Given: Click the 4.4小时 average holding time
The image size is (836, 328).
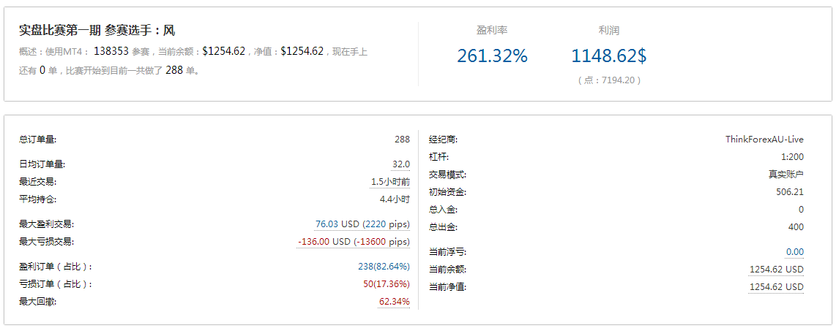Looking at the screenshot, I should (395, 199).
